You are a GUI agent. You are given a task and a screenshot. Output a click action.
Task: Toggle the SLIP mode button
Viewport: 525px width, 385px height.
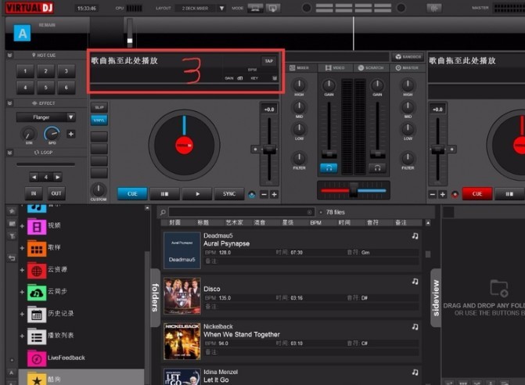(99, 107)
